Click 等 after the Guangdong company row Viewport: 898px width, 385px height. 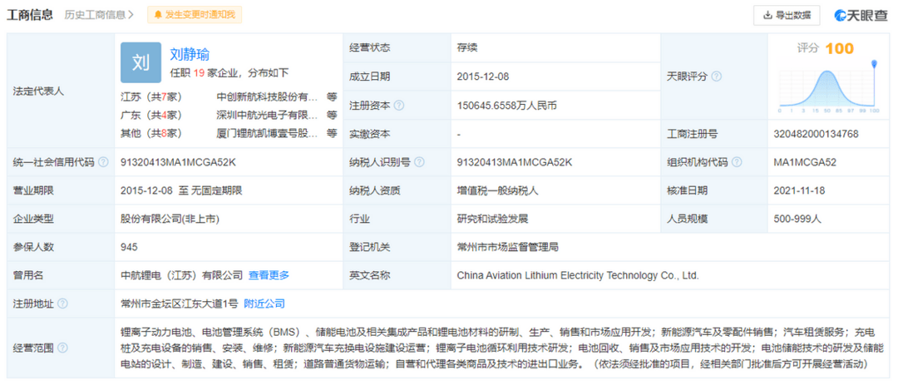pos(332,115)
